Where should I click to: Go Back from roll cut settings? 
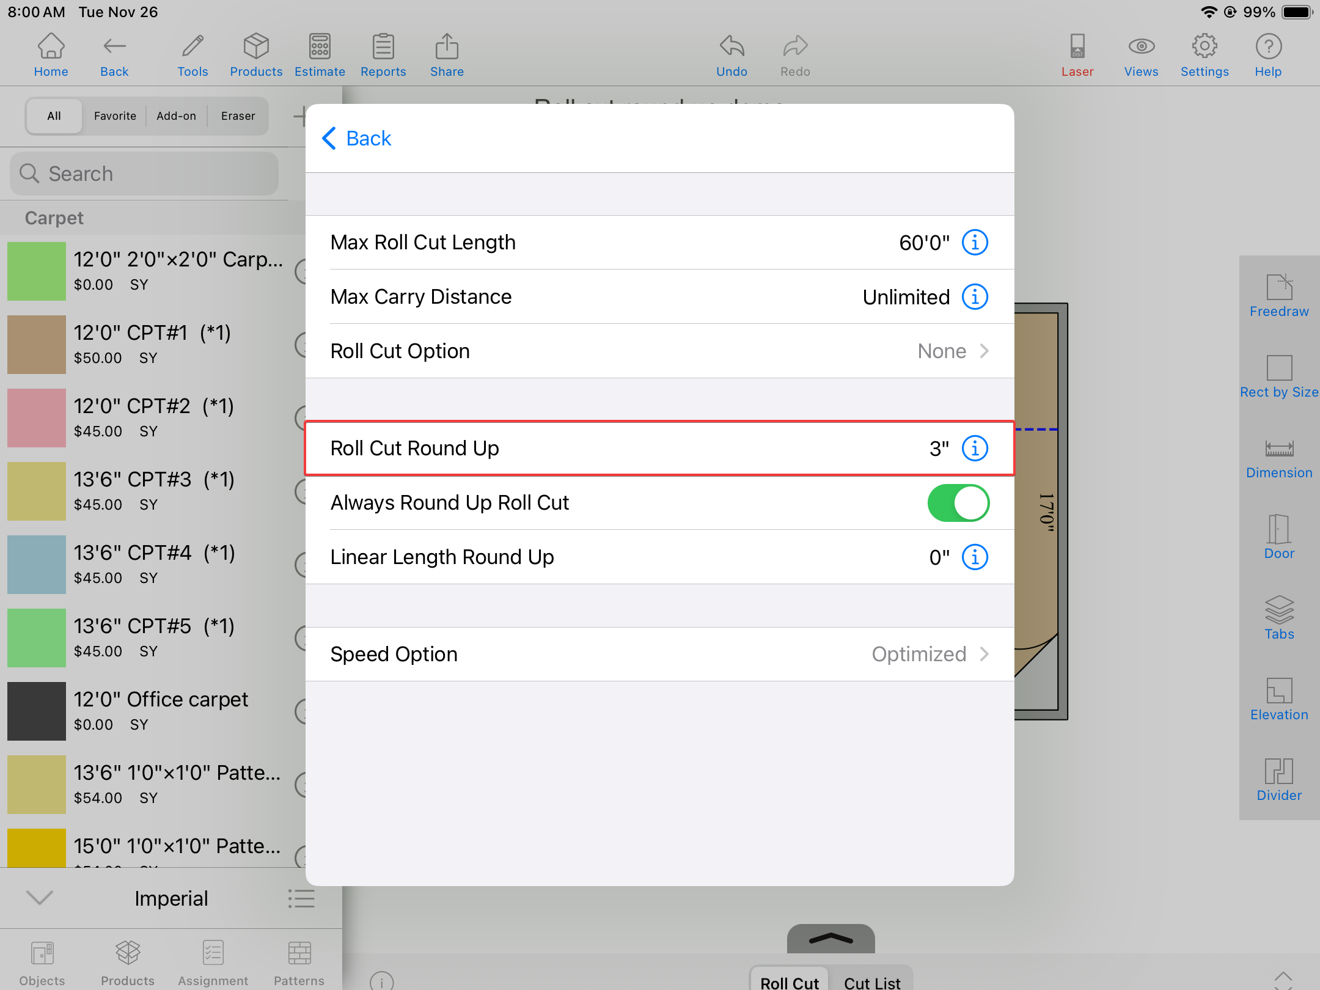pyautogui.click(x=357, y=139)
